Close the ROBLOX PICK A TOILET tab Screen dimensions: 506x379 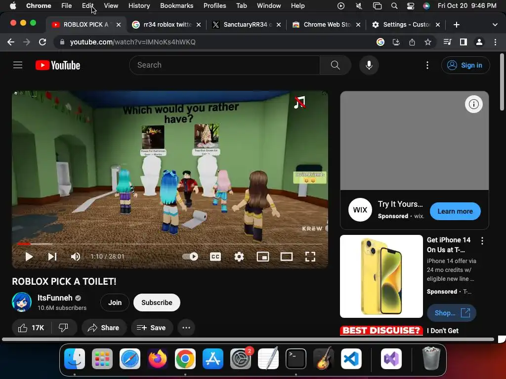click(x=119, y=25)
